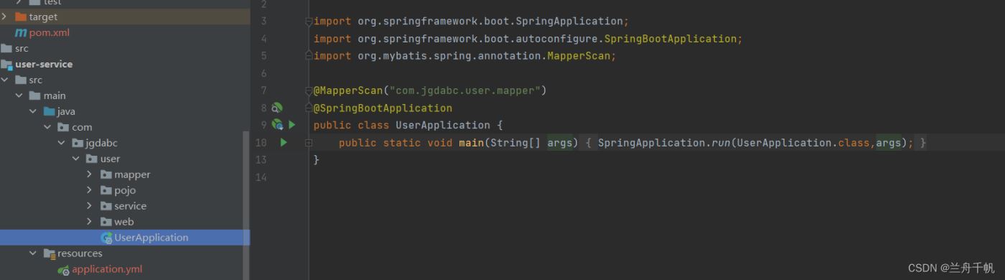Click the resources folder icon
This screenshot has width=1005, height=280.
[x=49, y=253]
